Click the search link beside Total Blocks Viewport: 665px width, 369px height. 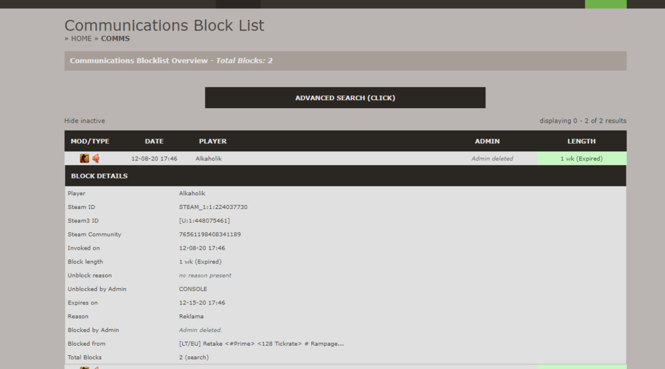coord(197,357)
